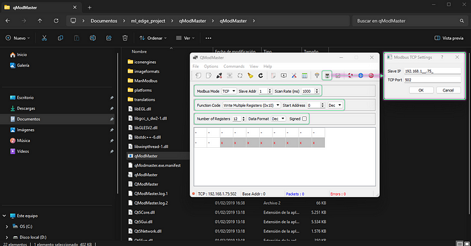Click the red Exit icon in toolbar
Screen dimensions: 471x246
[x=371, y=75]
